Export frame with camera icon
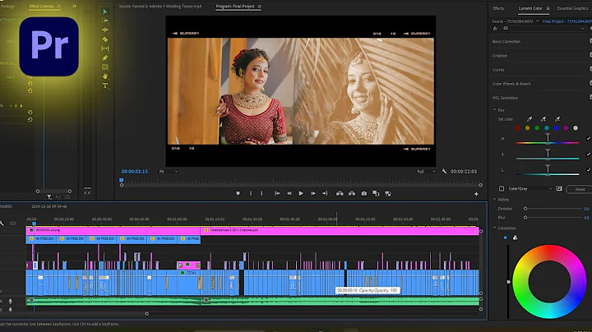The image size is (592, 332). click(x=364, y=194)
